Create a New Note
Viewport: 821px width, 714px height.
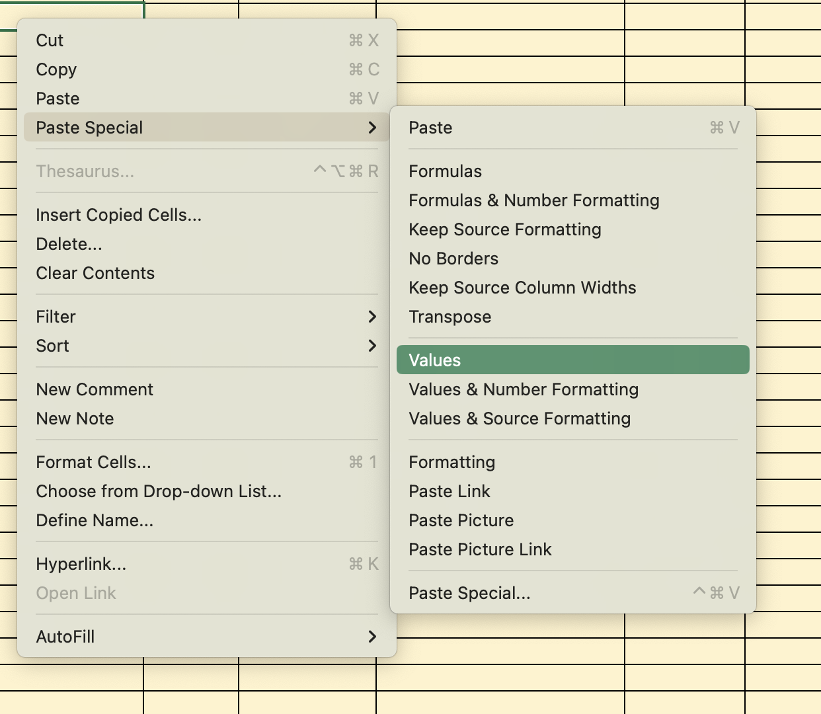[75, 418]
